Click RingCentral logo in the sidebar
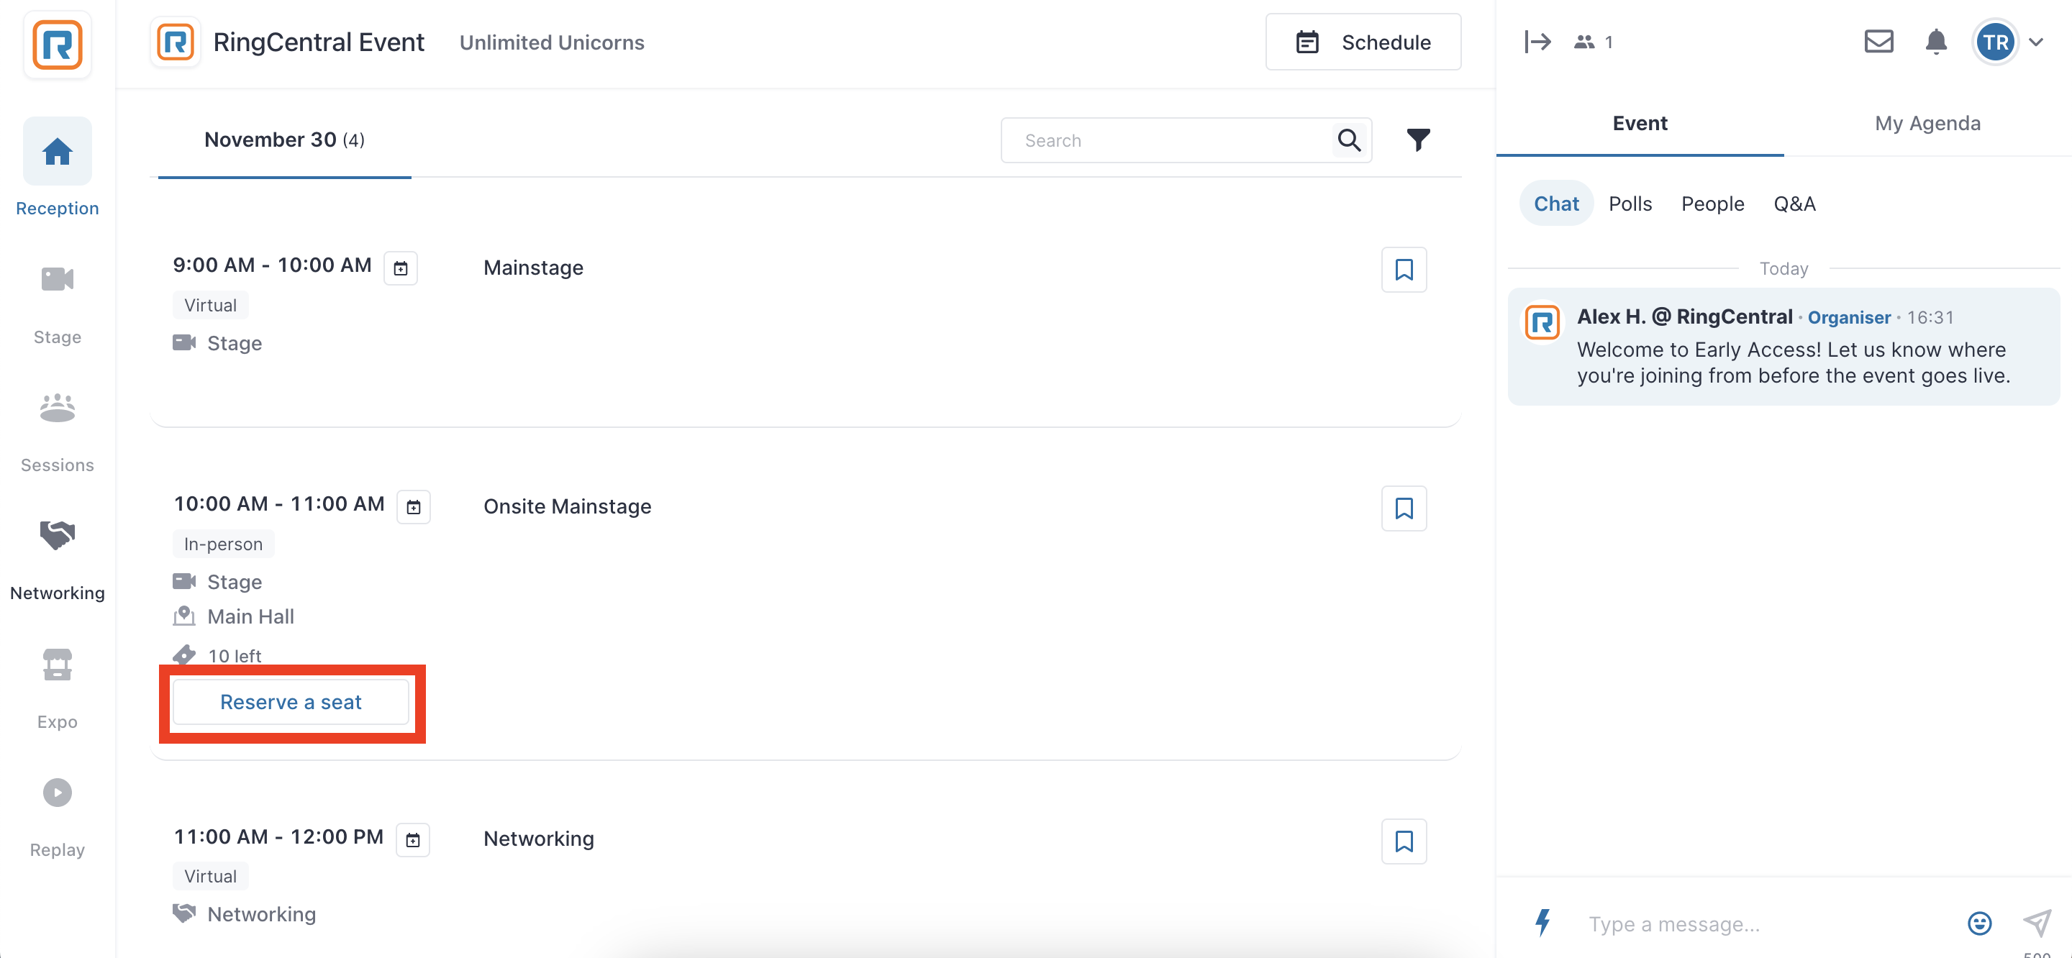 point(57,45)
